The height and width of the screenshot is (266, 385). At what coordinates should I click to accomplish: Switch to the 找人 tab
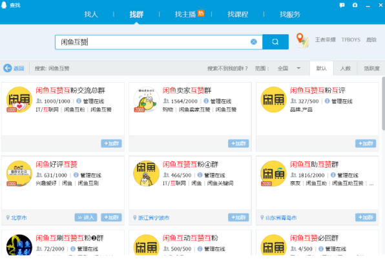(x=91, y=14)
